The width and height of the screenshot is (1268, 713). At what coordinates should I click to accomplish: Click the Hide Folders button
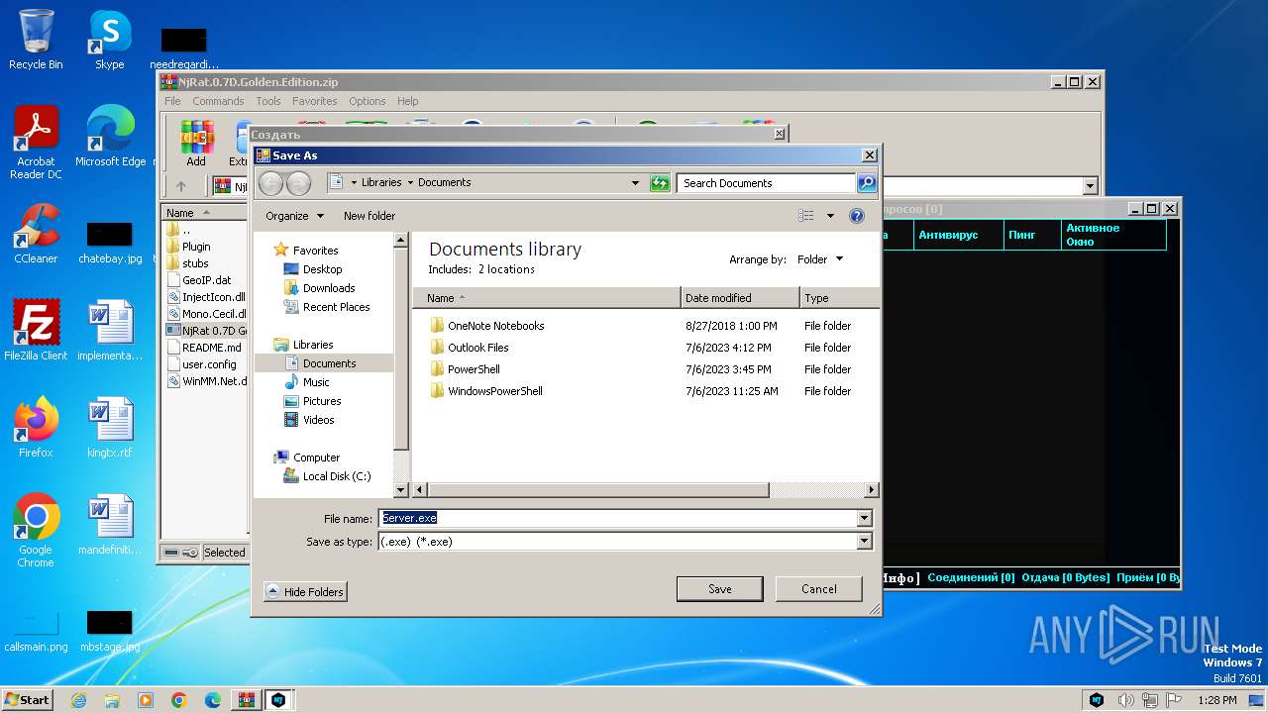click(305, 592)
